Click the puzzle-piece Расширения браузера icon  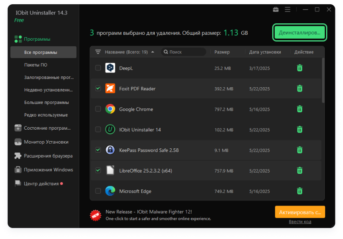[18, 156]
